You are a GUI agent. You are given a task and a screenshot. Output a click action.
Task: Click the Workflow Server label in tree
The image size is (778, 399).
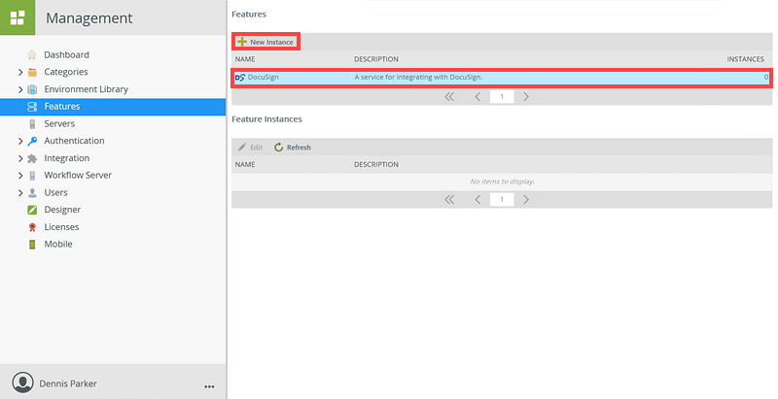(78, 175)
